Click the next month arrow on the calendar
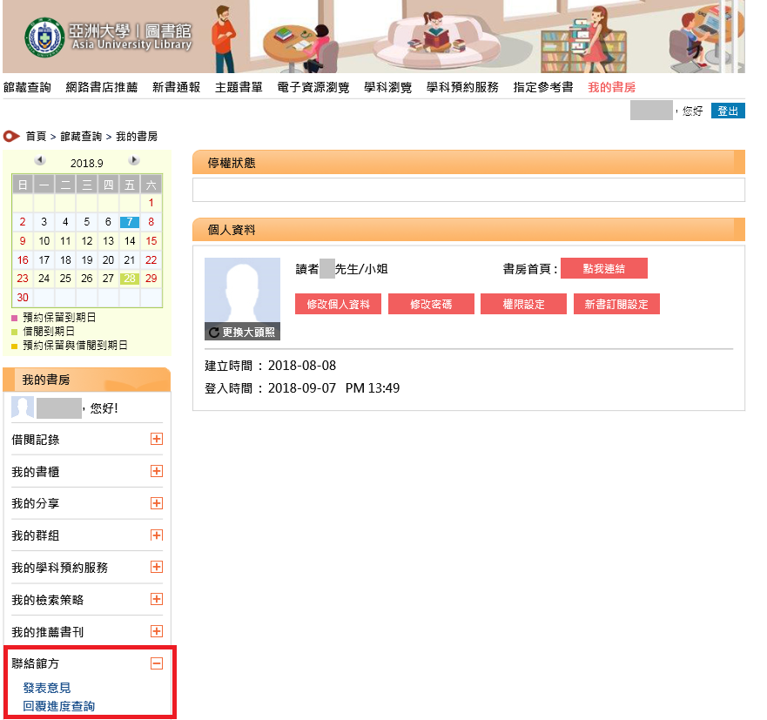The width and height of the screenshot is (767, 720). tap(135, 159)
